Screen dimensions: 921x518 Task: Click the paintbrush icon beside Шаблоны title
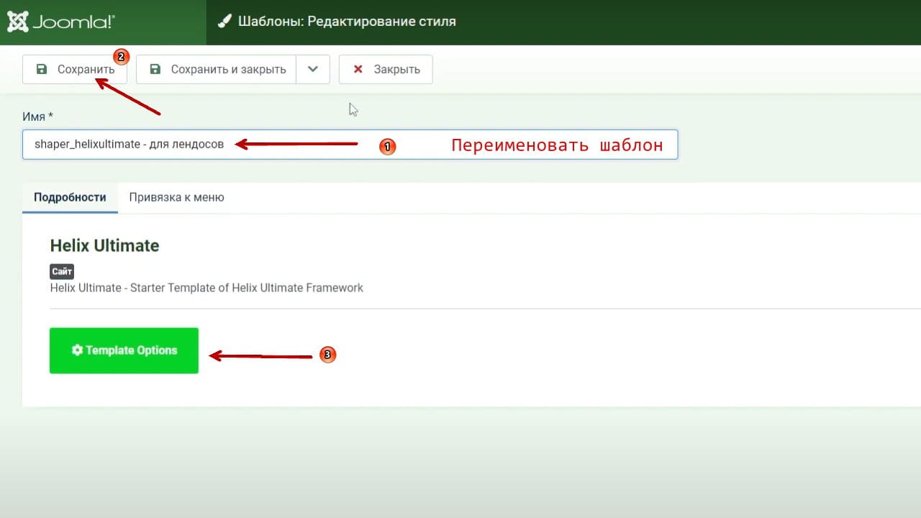coord(223,22)
